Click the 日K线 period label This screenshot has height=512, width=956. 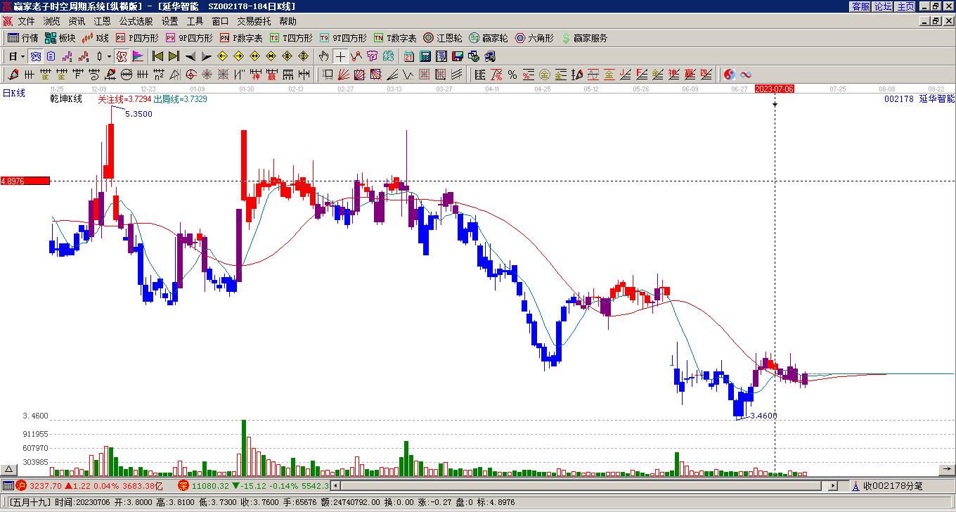pyautogui.click(x=13, y=93)
